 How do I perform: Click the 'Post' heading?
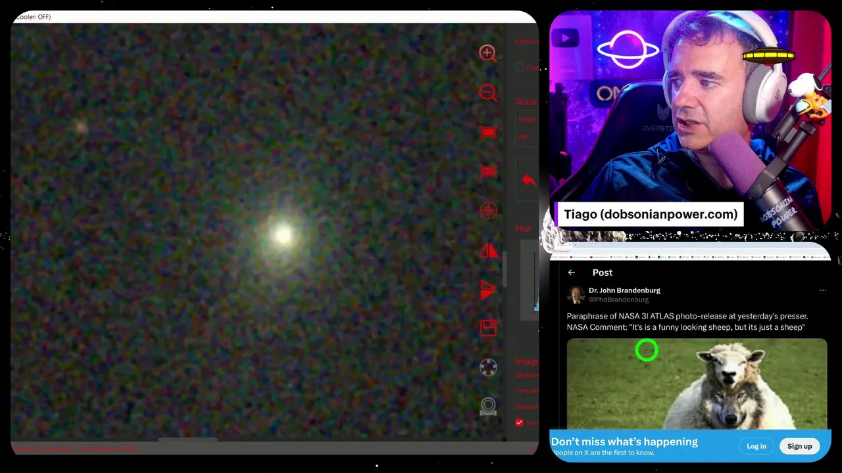point(602,273)
